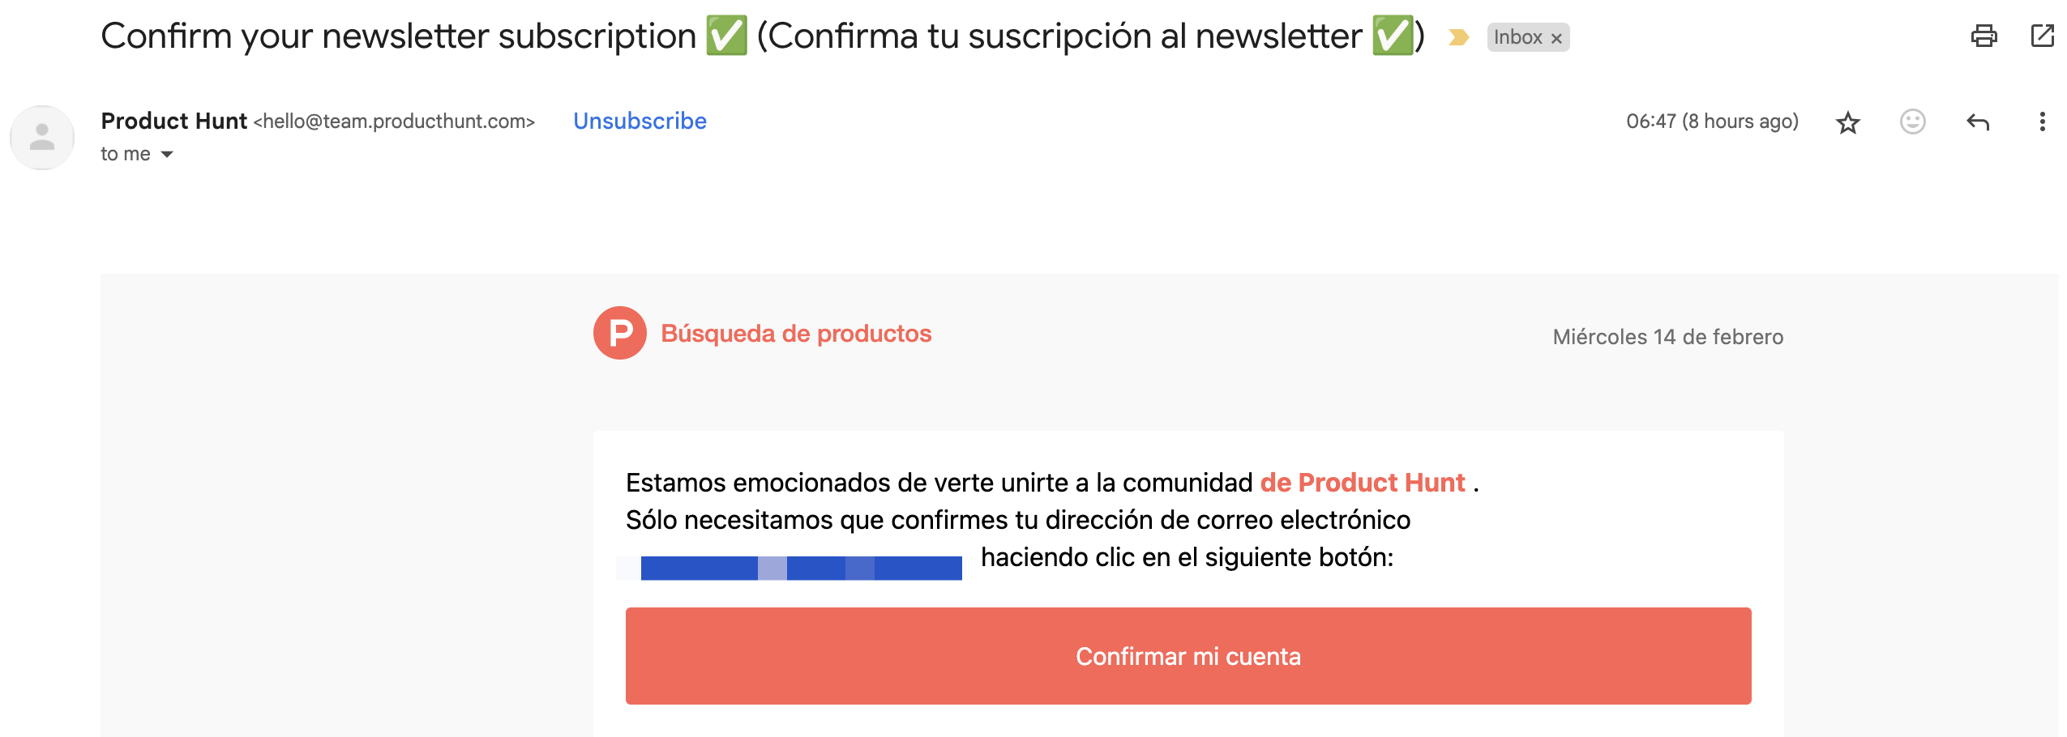This screenshot has width=2067, height=737.
Task: Select the Inbox label chip
Action: pyautogui.click(x=1520, y=37)
